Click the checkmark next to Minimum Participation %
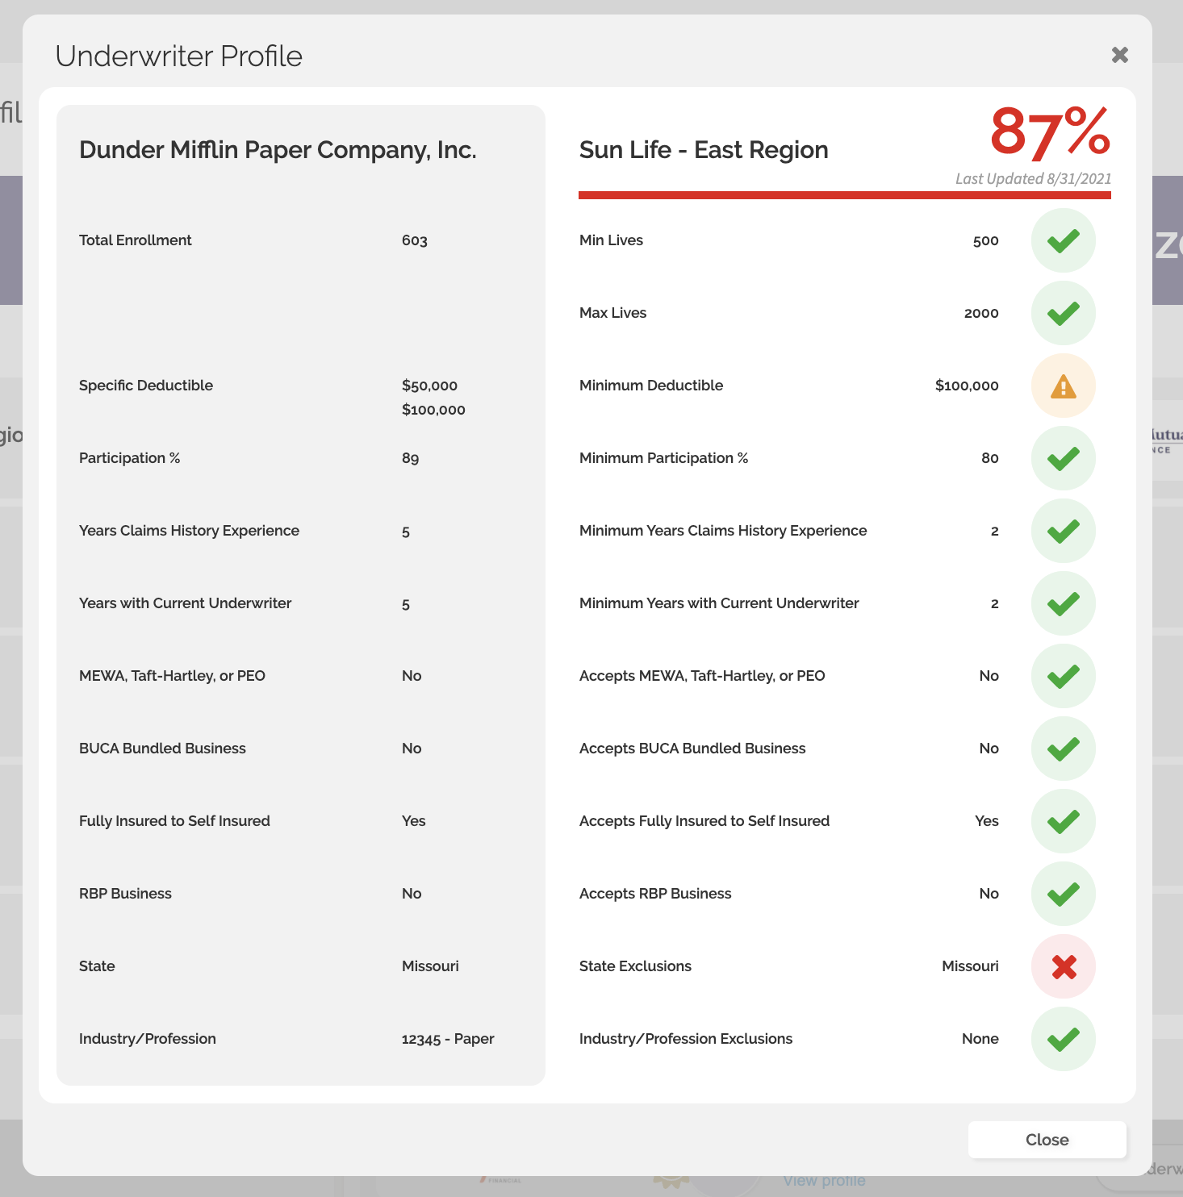The image size is (1183, 1197). coord(1064,458)
